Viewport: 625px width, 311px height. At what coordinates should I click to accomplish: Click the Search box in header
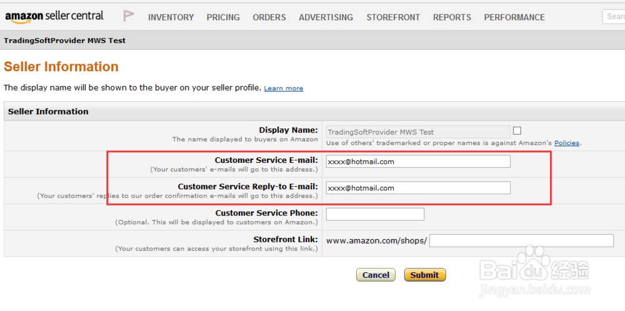point(614,17)
